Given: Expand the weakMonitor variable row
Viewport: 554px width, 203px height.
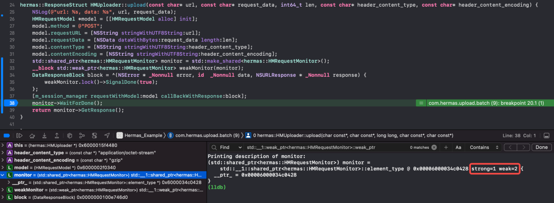Looking at the screenshot, I should tap(3, 190).
